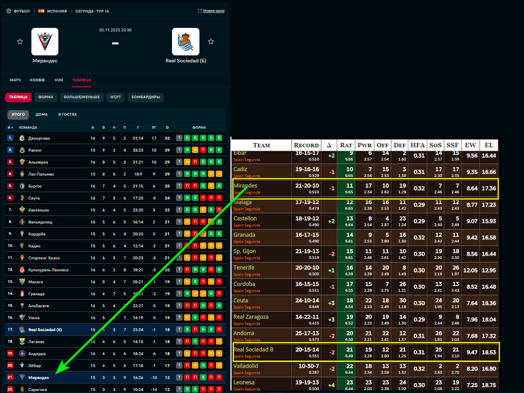Switch to the H2H tab
The image size is (524, 393).
59,80
